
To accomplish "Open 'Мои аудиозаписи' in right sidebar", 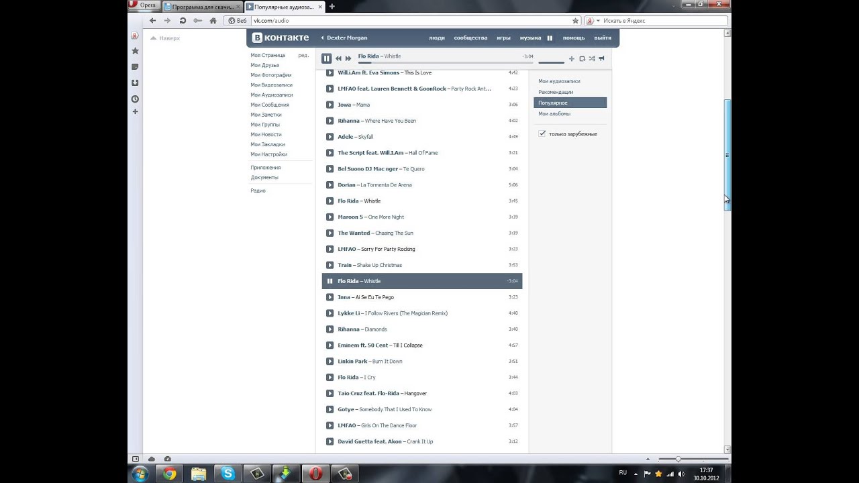I will [559, 81].
